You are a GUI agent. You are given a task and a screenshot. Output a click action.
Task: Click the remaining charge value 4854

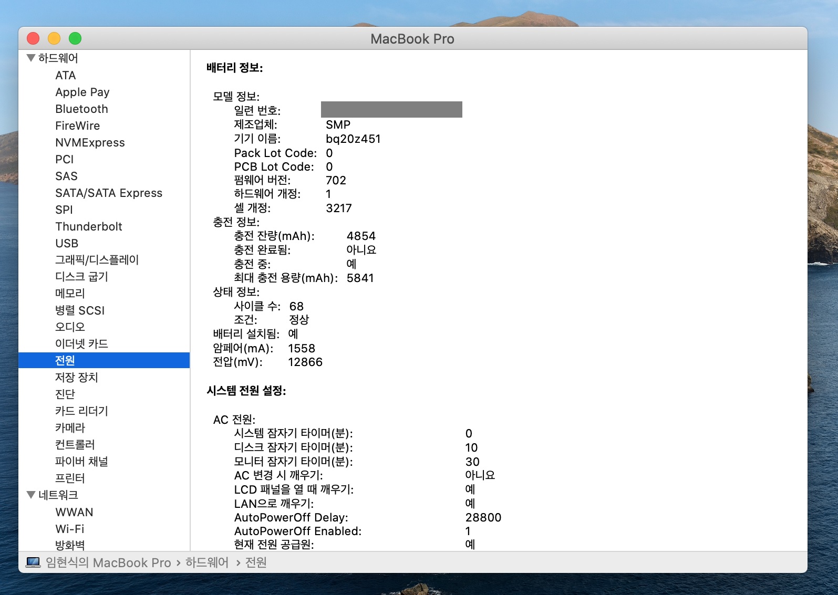(361, 236)
